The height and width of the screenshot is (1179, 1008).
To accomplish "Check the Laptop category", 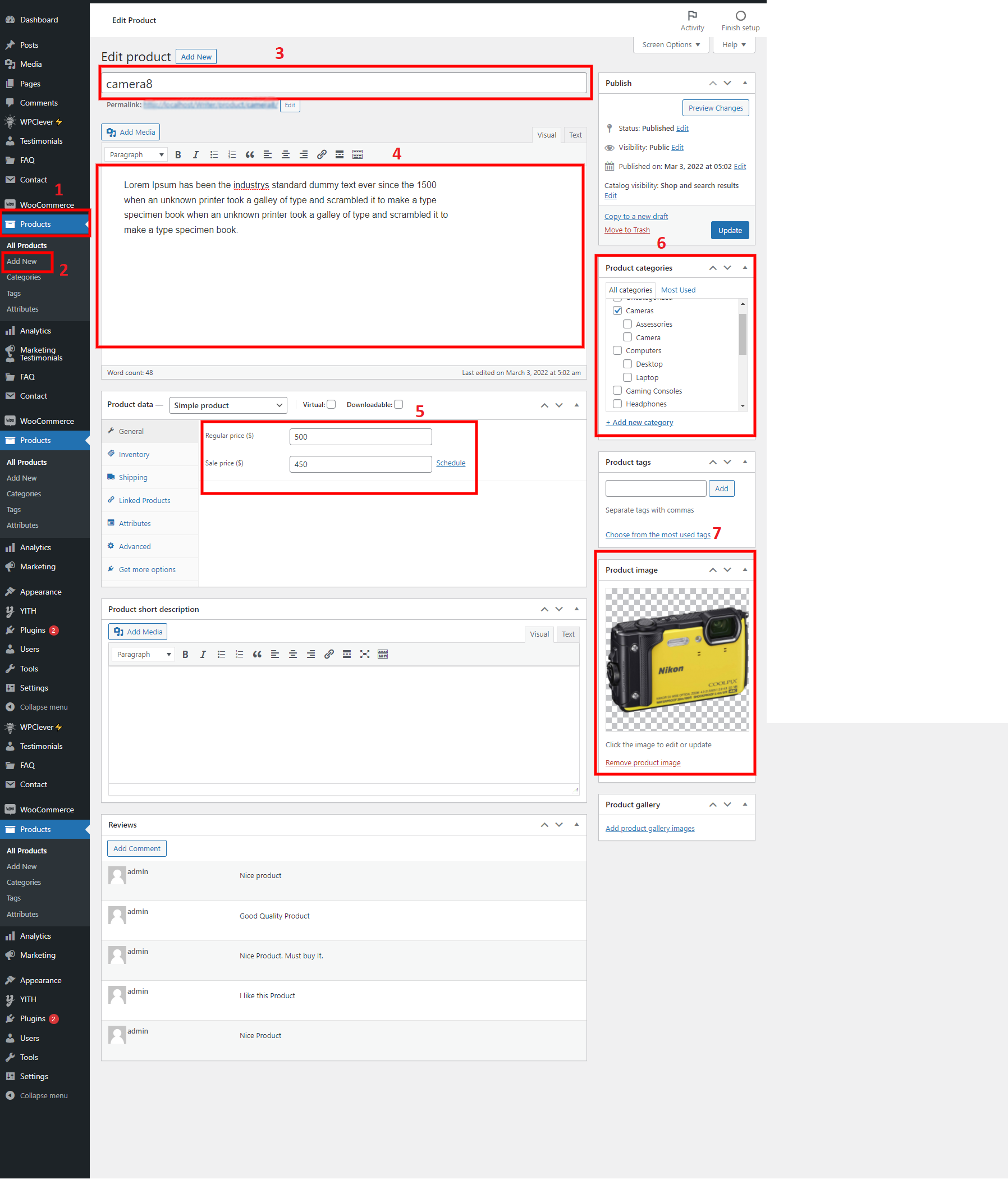I will click(x=627, y=377).
